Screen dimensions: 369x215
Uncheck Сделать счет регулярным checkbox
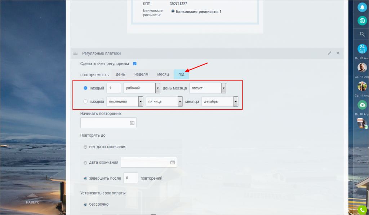135,63
